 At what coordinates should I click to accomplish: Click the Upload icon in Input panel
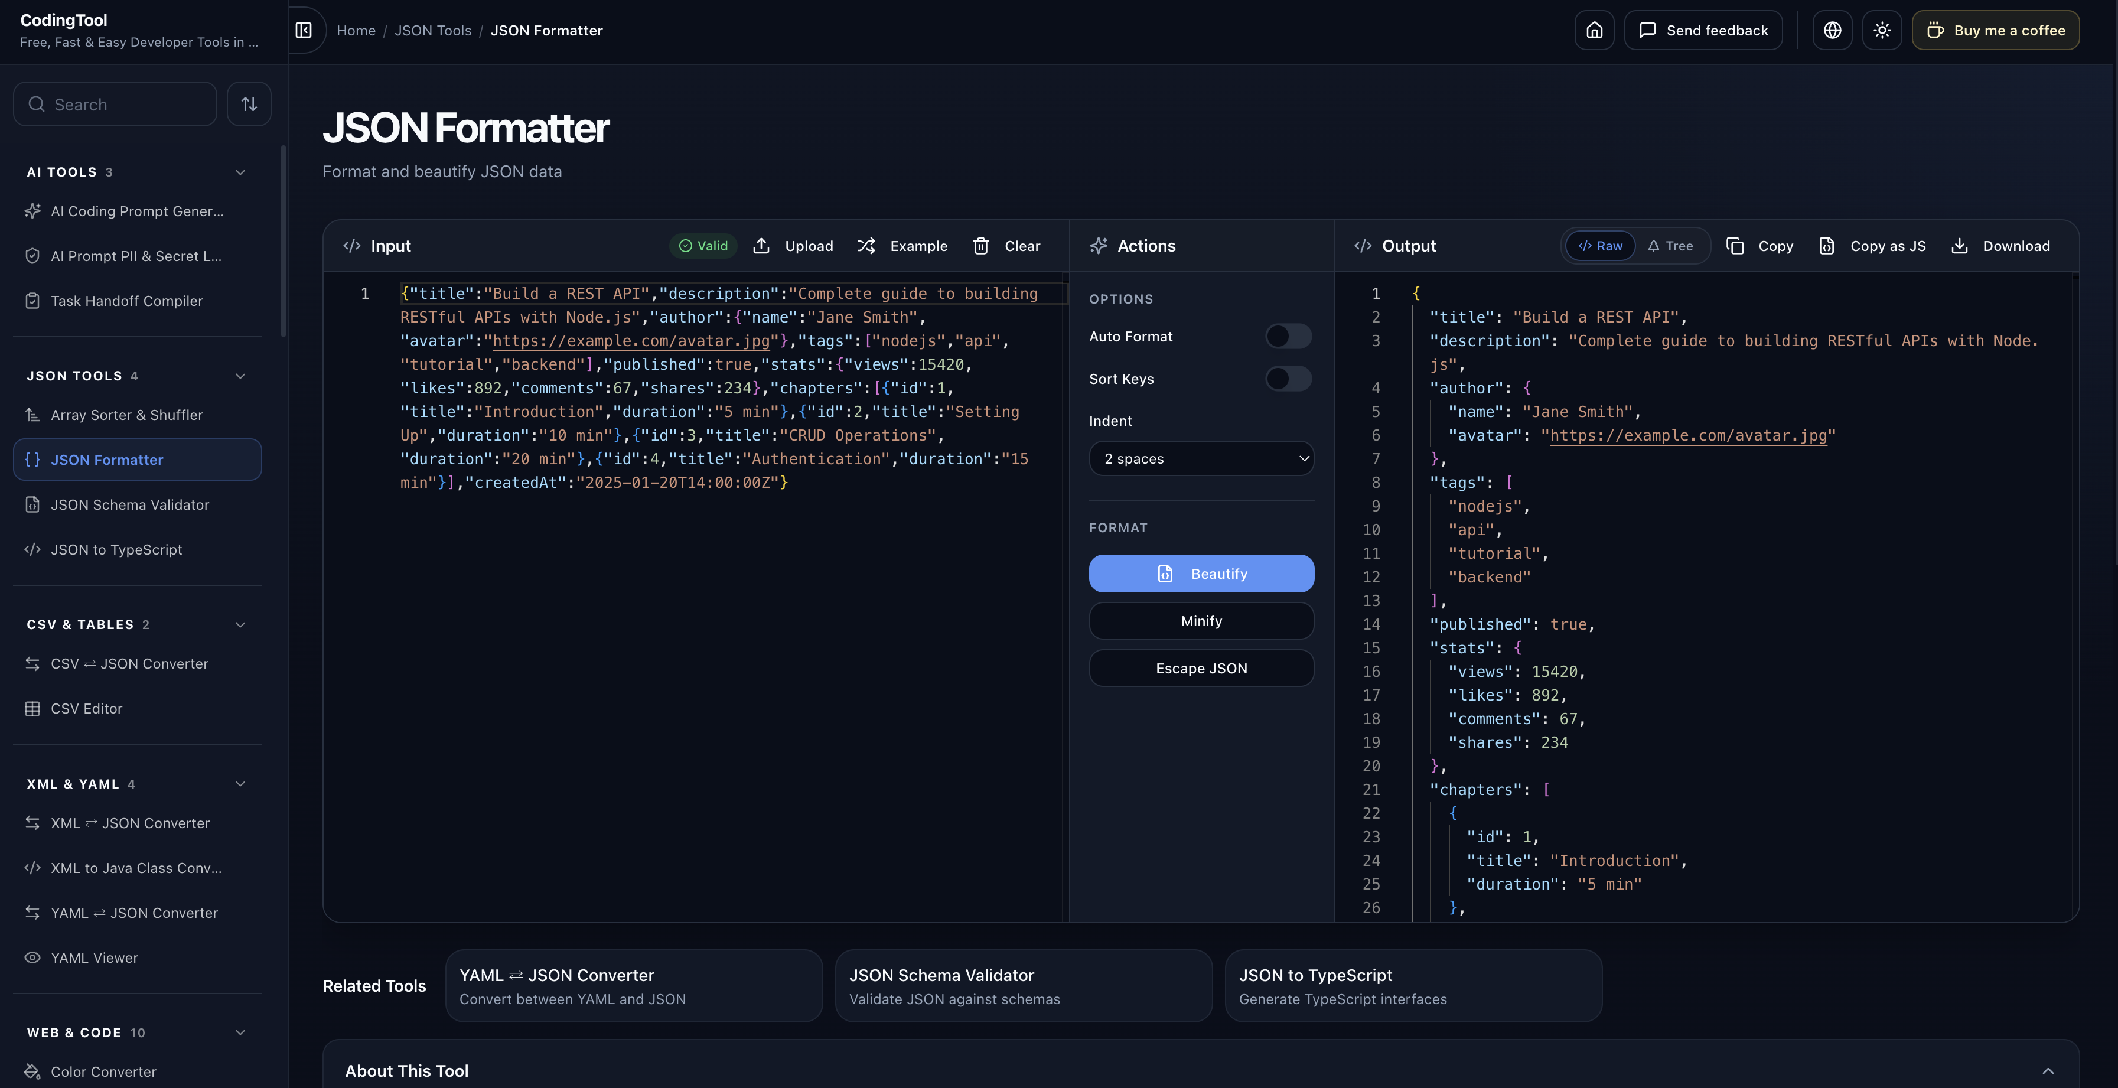pos(761,246)
